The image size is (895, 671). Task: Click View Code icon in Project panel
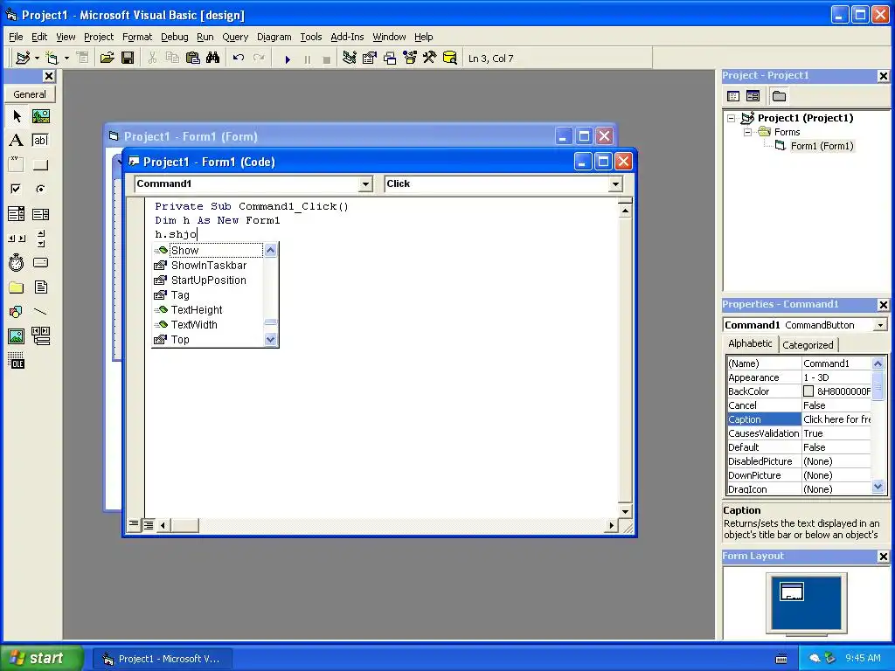point(733,96)
